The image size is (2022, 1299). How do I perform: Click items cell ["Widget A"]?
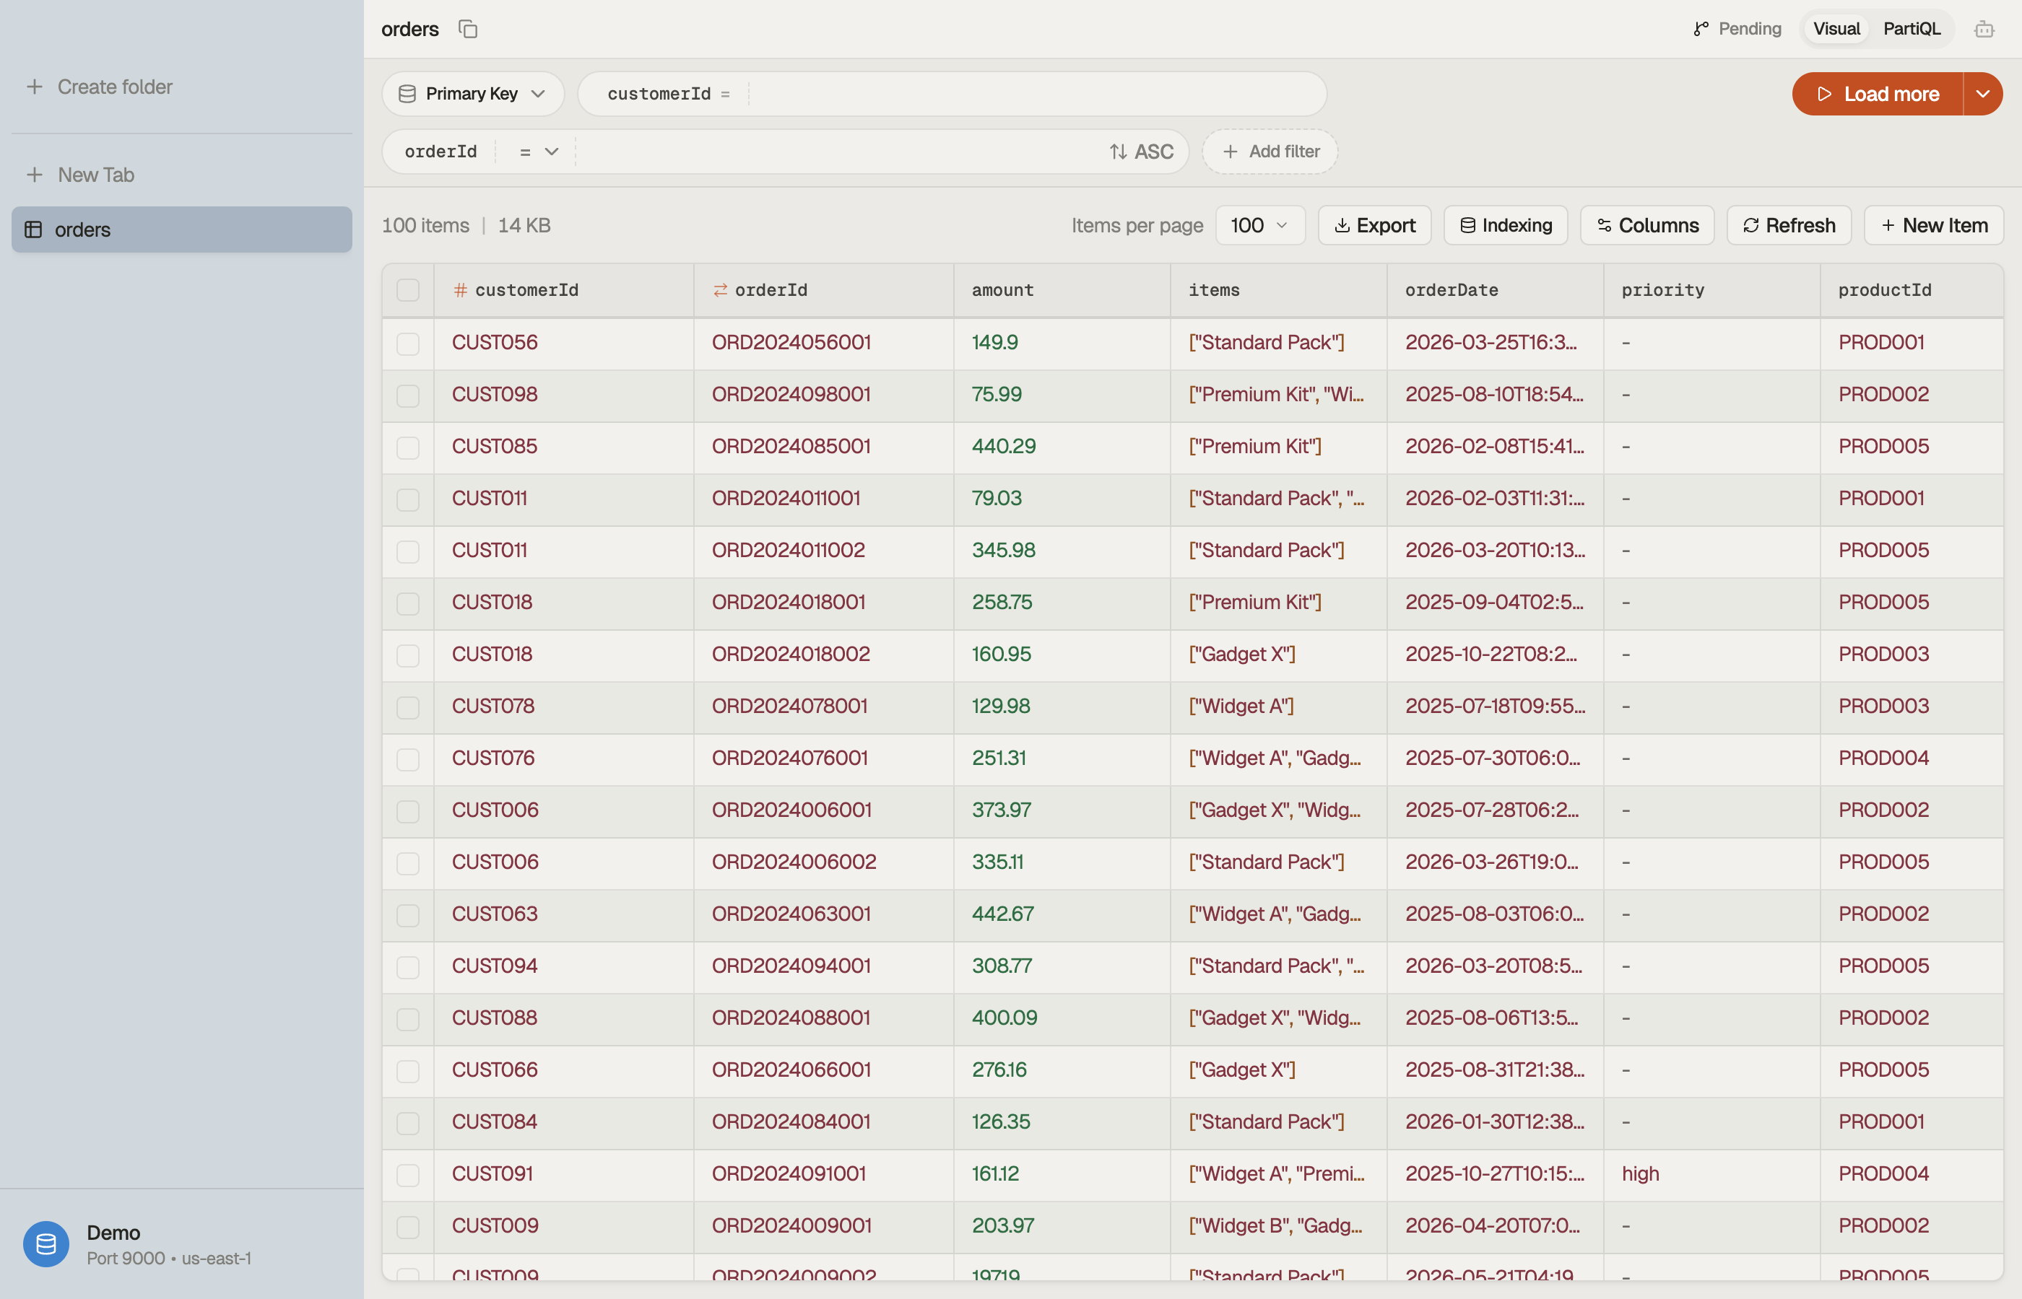[1241, 706]
